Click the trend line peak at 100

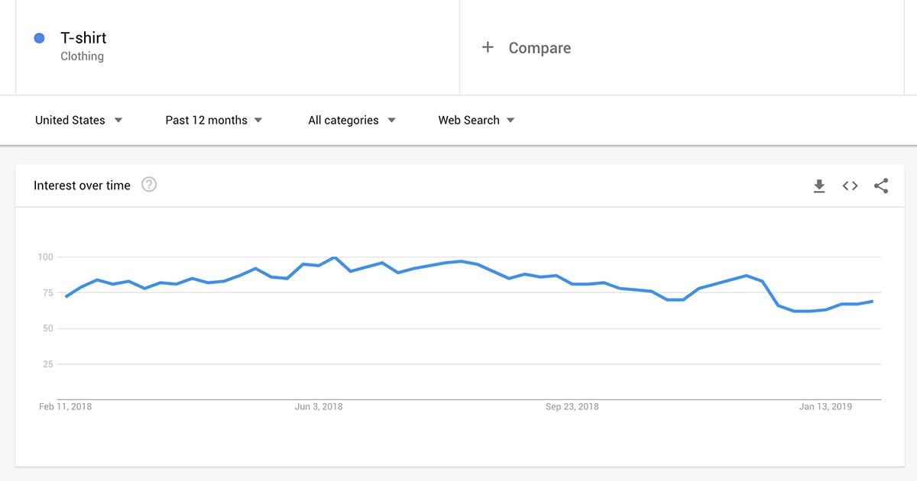pos(335,258)
